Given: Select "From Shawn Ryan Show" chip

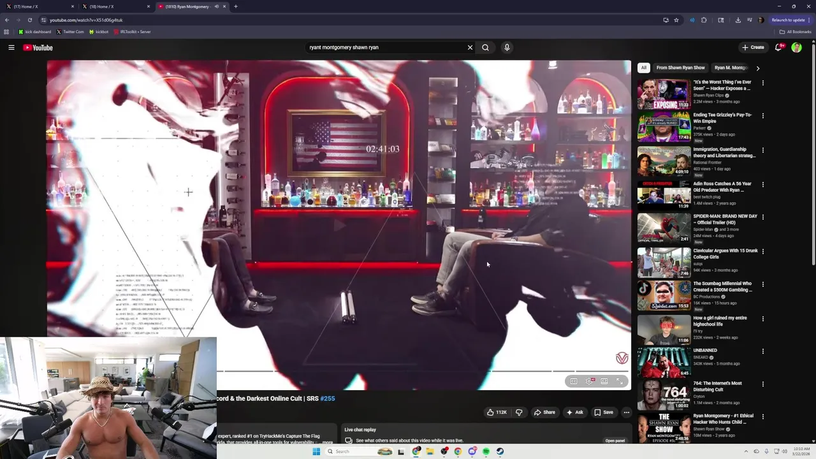Looking at the screenshot, I should click(680, 68).
